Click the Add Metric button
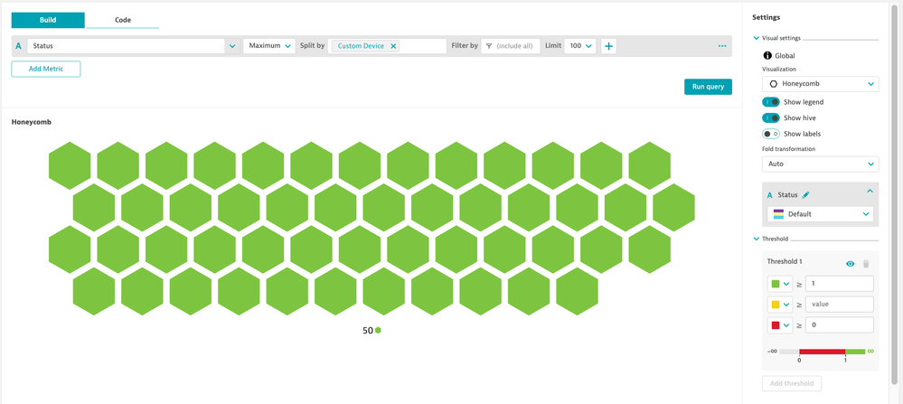Image resolution: width=903 pixels, height=404 pixels. click(x=46, y=70)
